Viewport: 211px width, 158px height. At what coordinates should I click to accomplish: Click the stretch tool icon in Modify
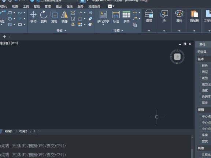[x=73, y=13]
